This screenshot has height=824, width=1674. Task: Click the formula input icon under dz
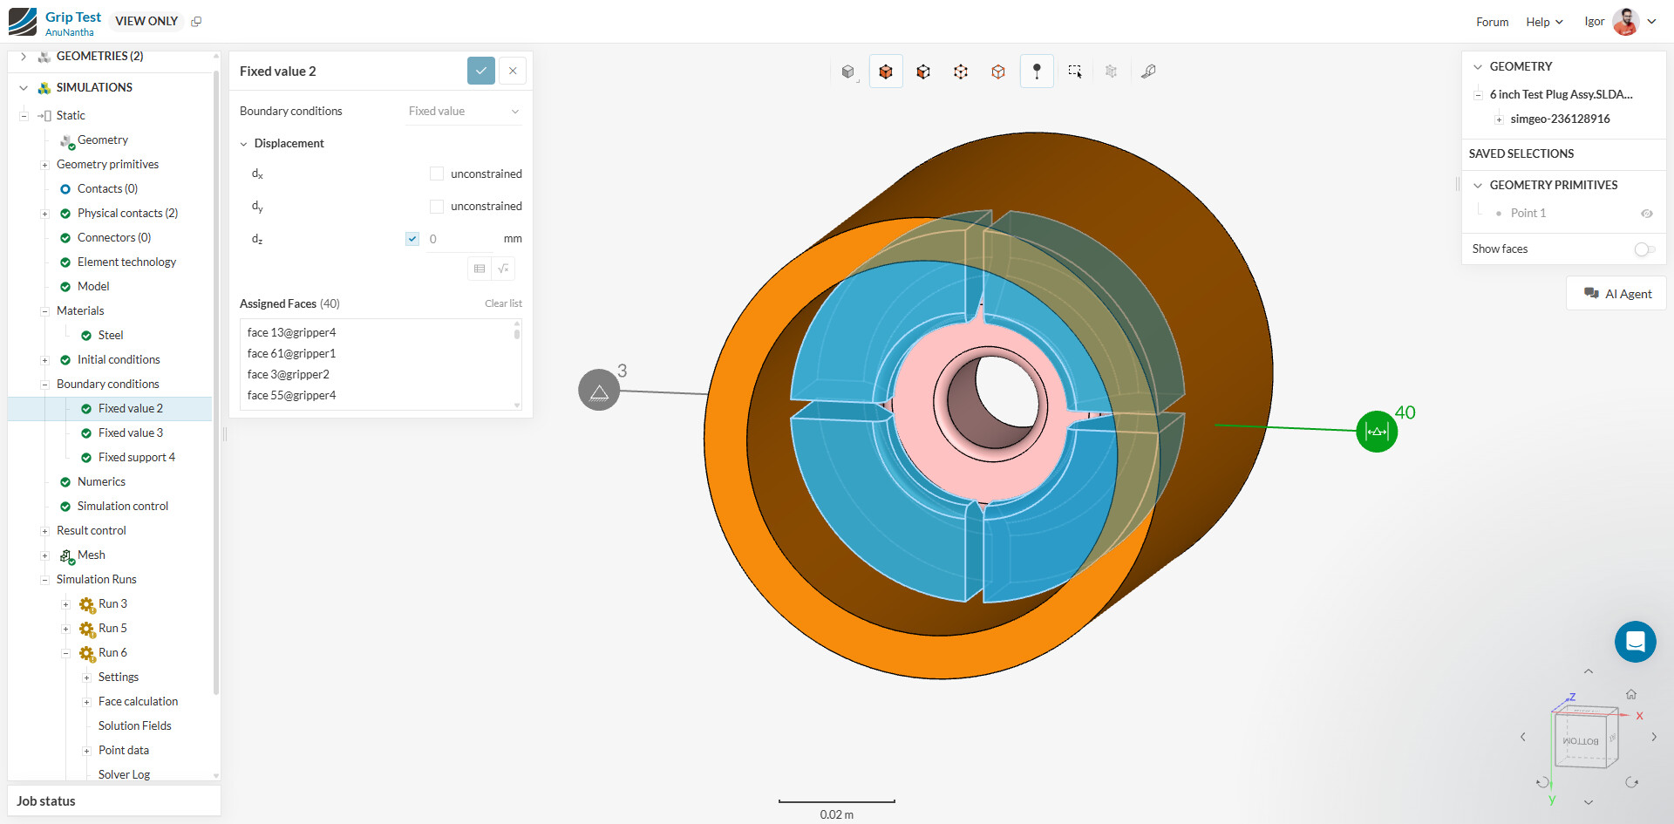[x=503, y=269]
